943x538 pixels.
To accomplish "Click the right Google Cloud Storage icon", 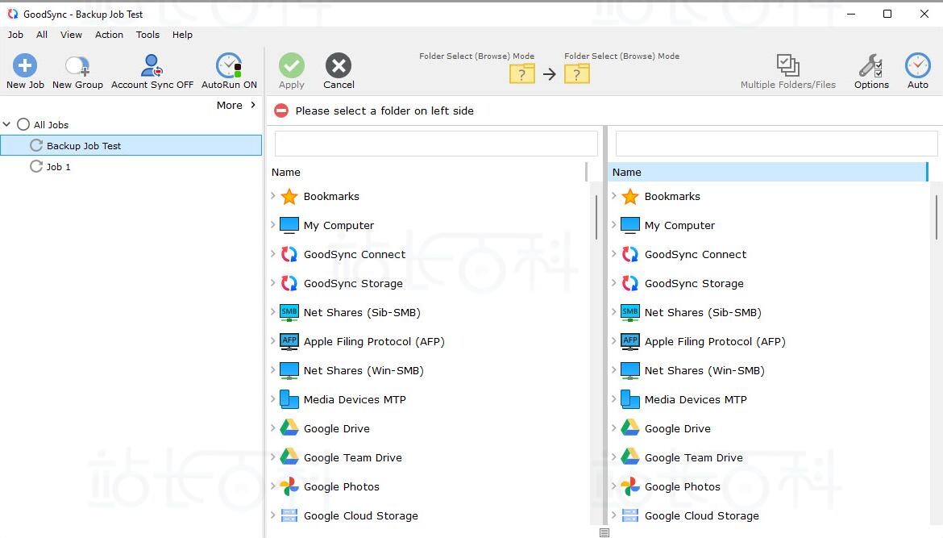I will [x=630, y=515].
